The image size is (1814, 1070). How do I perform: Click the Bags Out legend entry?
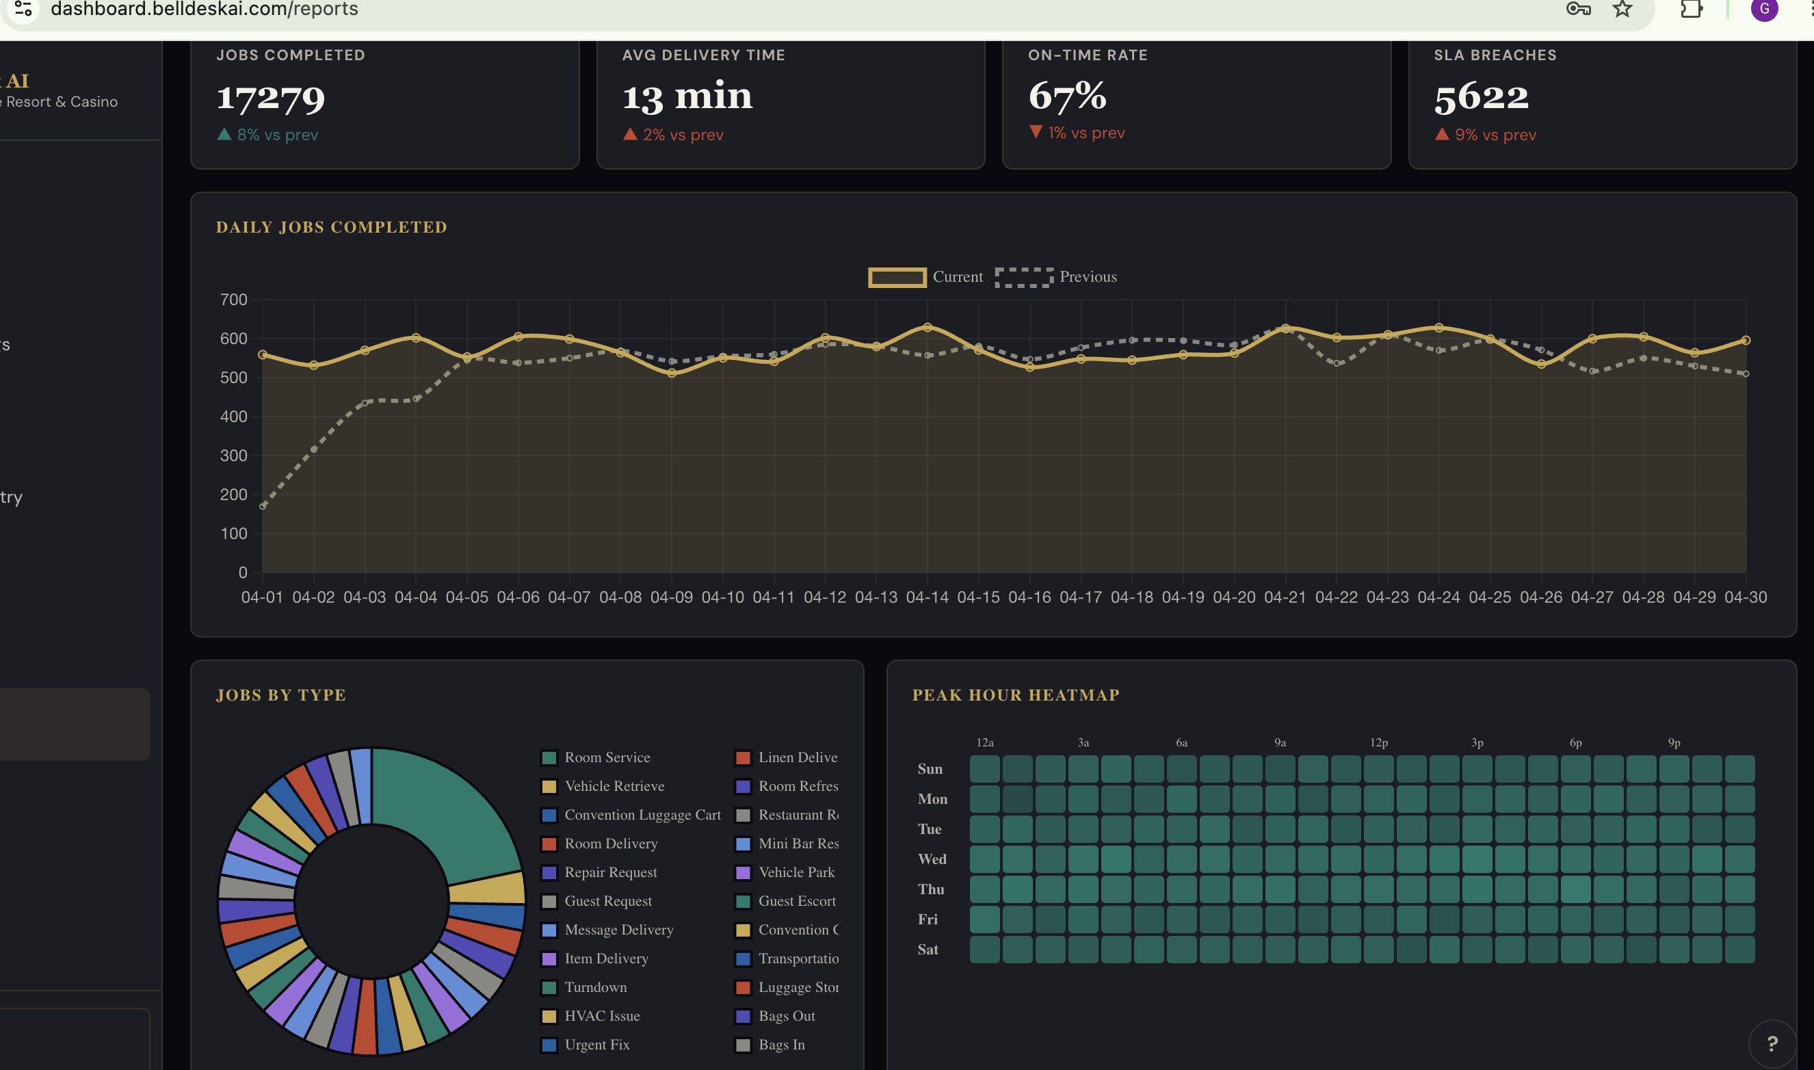[775, 1017]
